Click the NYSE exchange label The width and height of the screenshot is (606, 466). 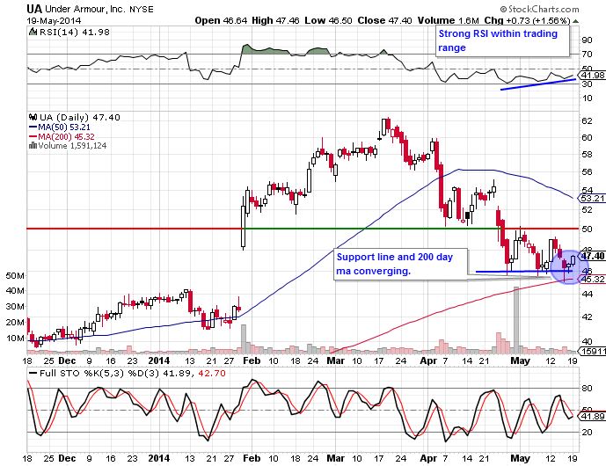pos(142,10)
